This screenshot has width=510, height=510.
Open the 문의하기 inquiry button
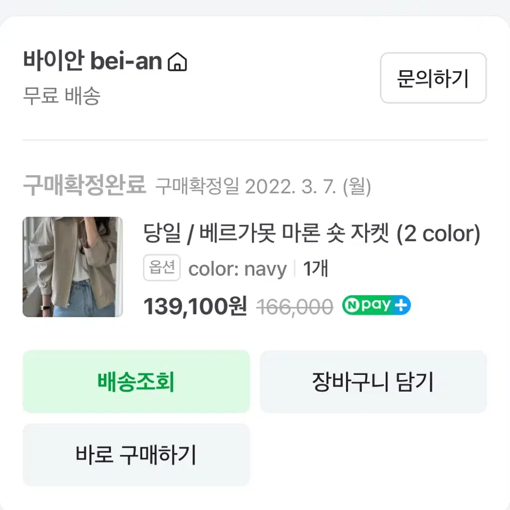(433, 78)
